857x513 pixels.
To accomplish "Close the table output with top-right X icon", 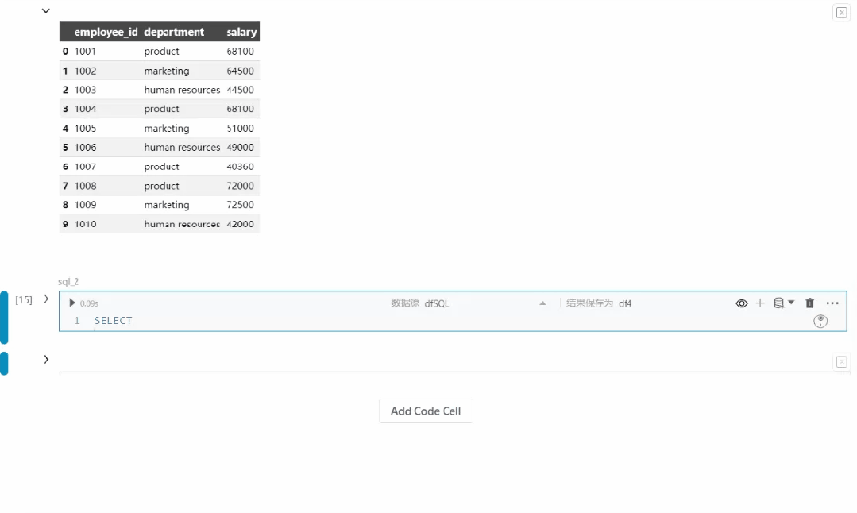I will pyautogui.click(x=841, y=13).
